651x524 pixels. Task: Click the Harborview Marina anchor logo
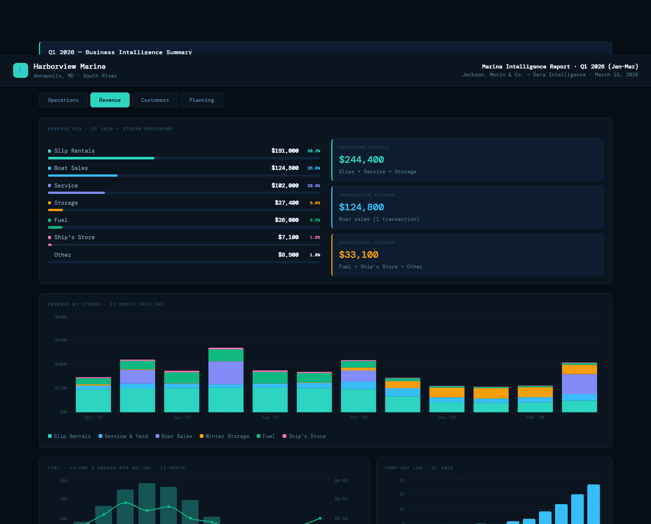point(20,70)
